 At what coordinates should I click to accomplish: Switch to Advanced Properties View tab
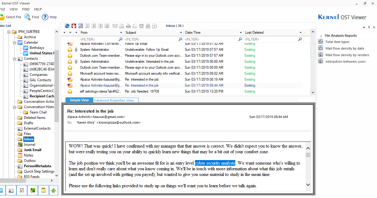[x=114, y=100]
